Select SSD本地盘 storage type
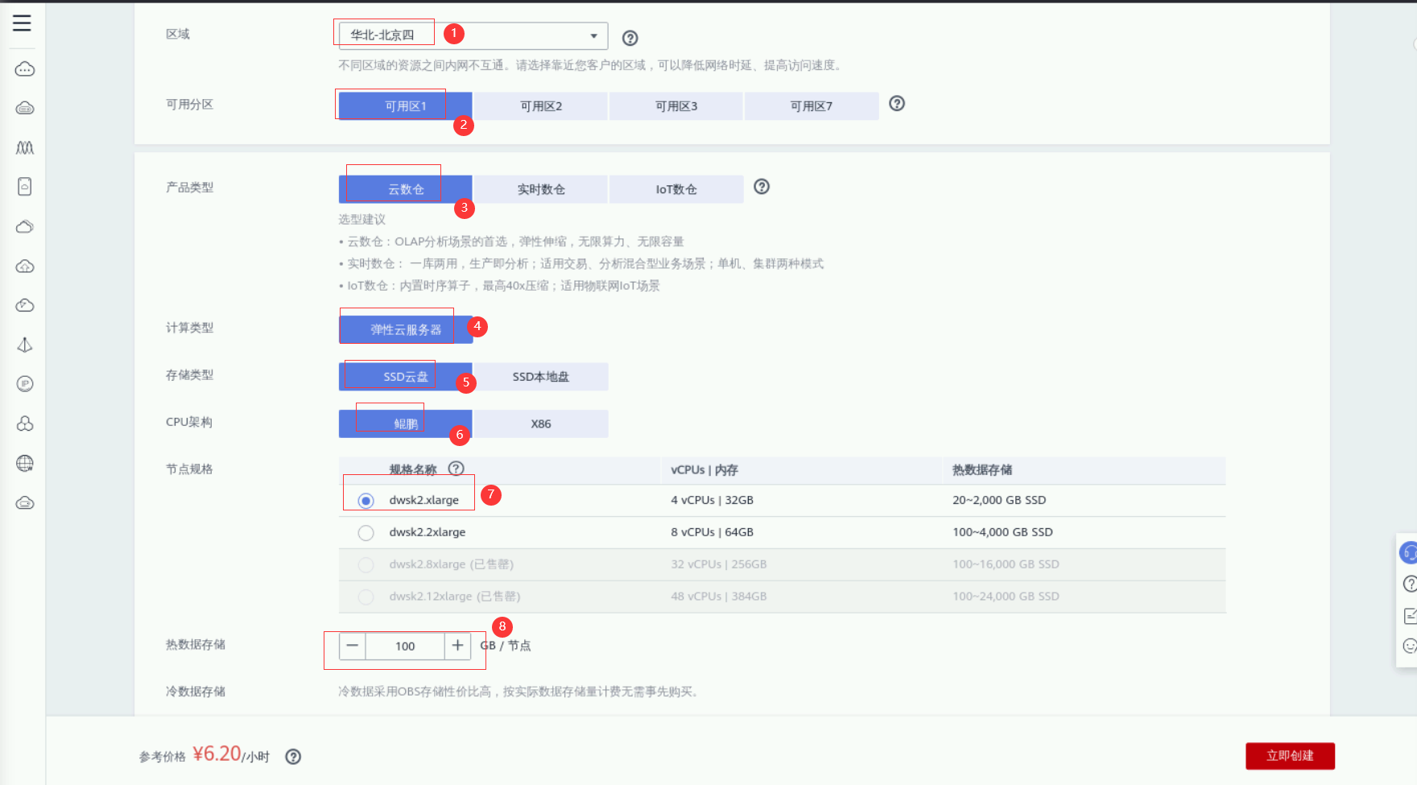1417x785 pixels. (x=541, y=377)
